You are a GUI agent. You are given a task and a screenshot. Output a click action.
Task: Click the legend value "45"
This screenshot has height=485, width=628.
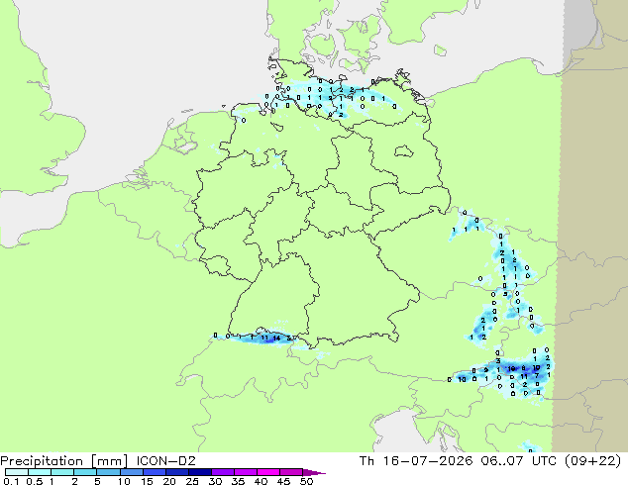click(x=283, y=481)
